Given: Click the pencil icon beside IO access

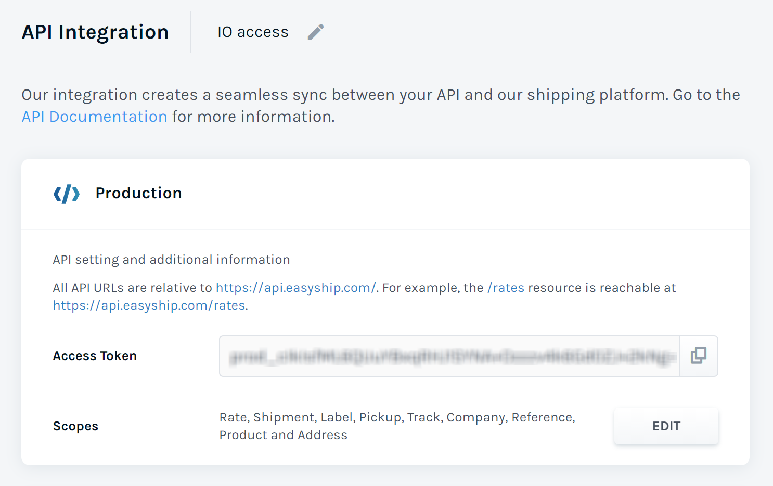Looking at the screenshot, I should pyautogui.click(x=316, y=32).
